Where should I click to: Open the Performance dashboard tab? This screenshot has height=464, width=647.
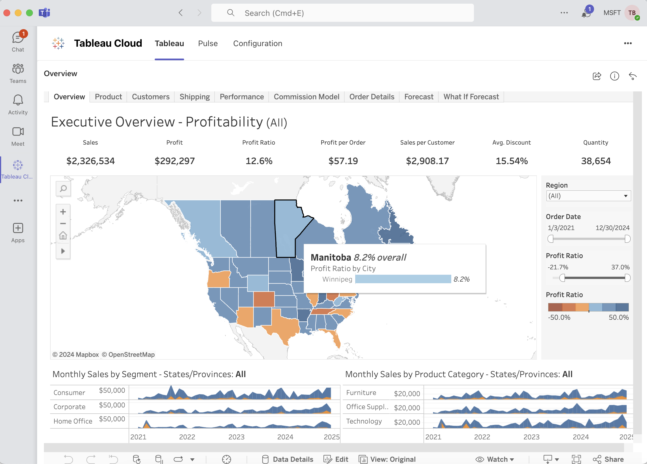click(x=242, y=97)
